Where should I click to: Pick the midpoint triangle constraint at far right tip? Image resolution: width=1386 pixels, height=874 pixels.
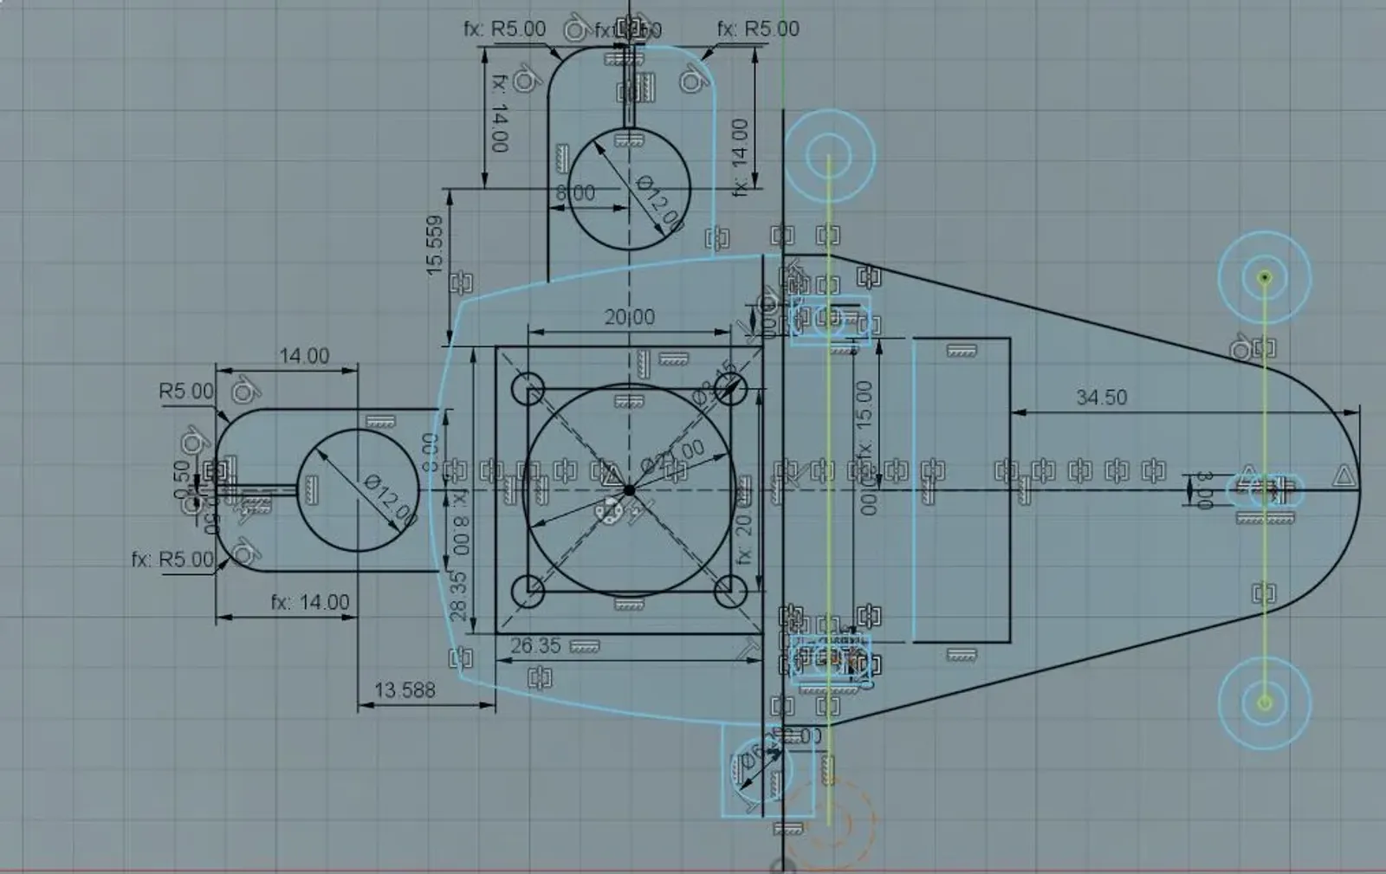point(1344,475)
